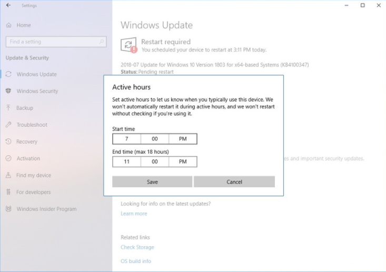Maximize the Settings window
The height and width of the screenshot is (272, 386).
point(363,5)
